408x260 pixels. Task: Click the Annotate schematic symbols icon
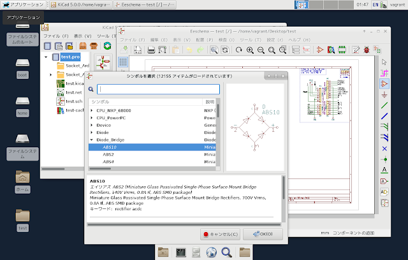pyautogui.click(x=356, y=50)
